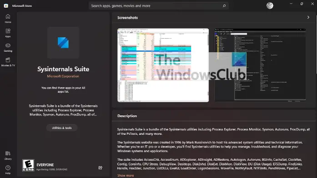Click the Sysinternals Suite app logo
317x178 pixels.
click(x=63, y=43)
